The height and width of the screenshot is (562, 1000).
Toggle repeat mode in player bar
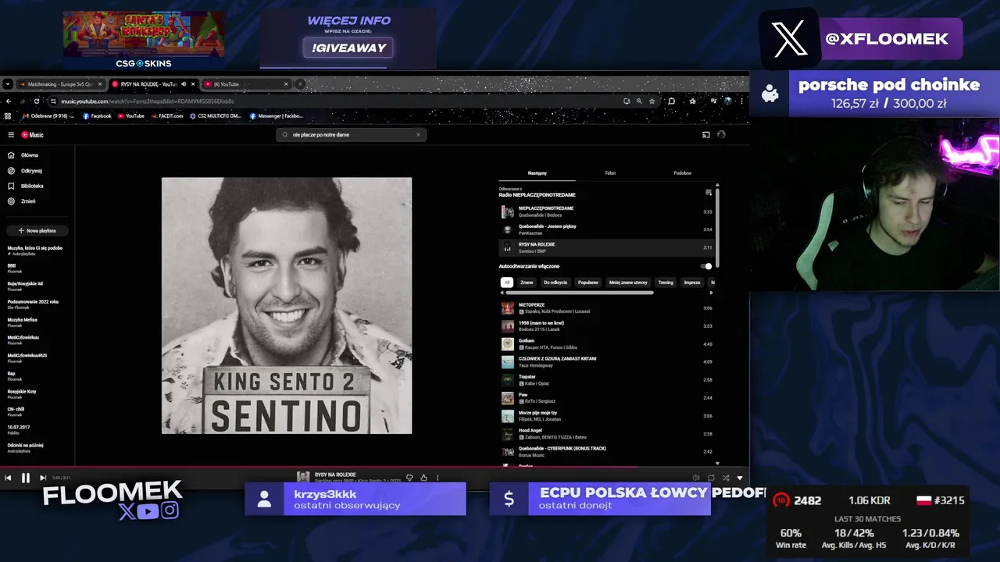pos(711,478)
